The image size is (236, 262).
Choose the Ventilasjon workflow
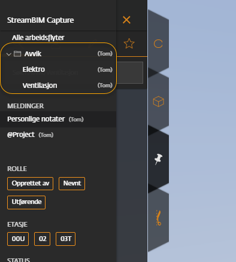(x=58, y=86)
